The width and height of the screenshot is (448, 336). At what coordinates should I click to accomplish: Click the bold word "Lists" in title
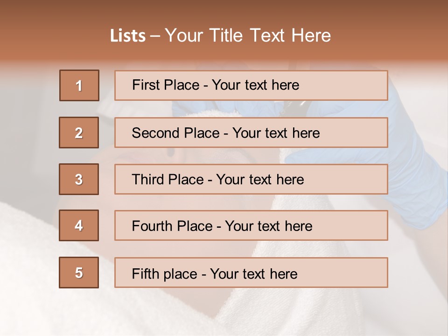[127, 36]
